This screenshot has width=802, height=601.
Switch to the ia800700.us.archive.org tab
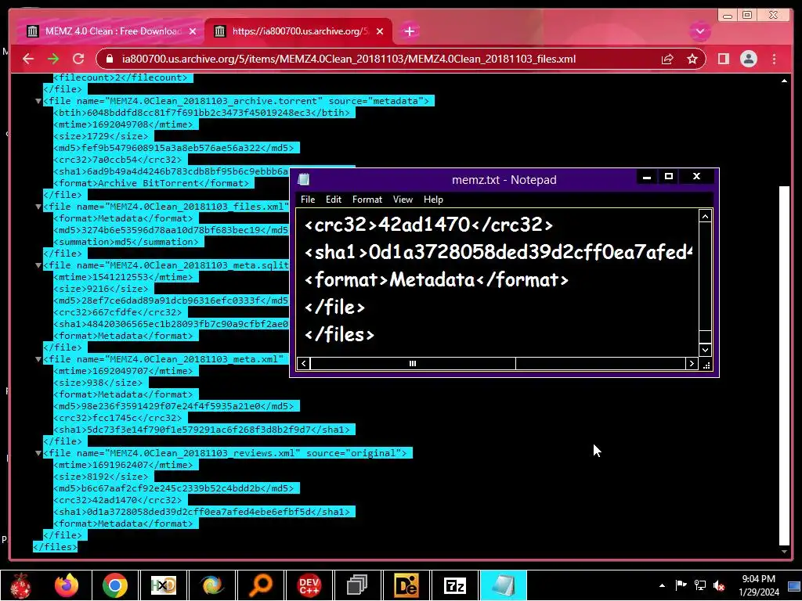pos(298,31)
